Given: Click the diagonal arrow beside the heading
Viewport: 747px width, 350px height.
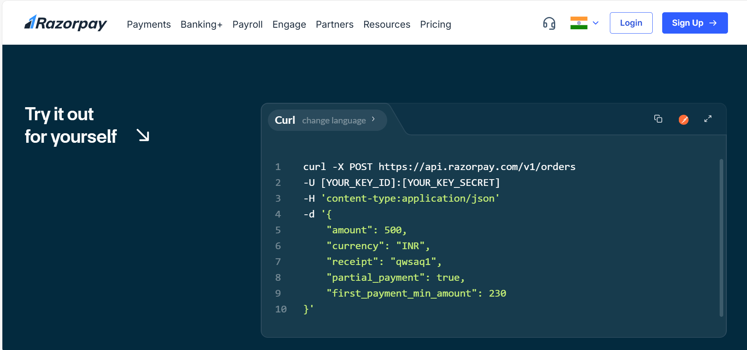Looking at the screenshot, I should pyautogui.click(x=143, y=135).
